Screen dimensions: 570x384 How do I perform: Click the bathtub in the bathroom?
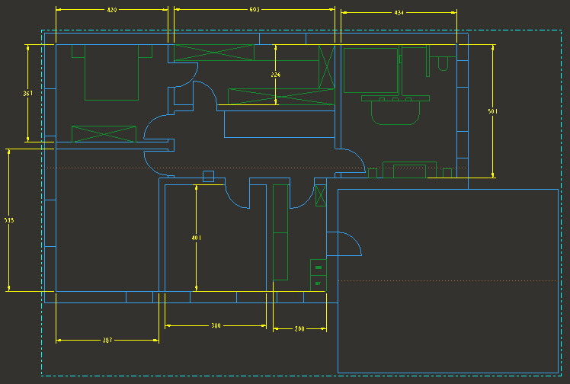(370, 70)
